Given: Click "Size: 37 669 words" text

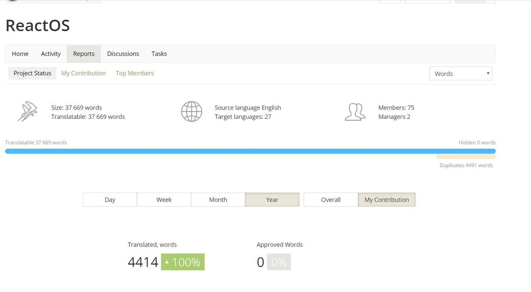Looking at the screenshot, I should (x=77, y=108).
